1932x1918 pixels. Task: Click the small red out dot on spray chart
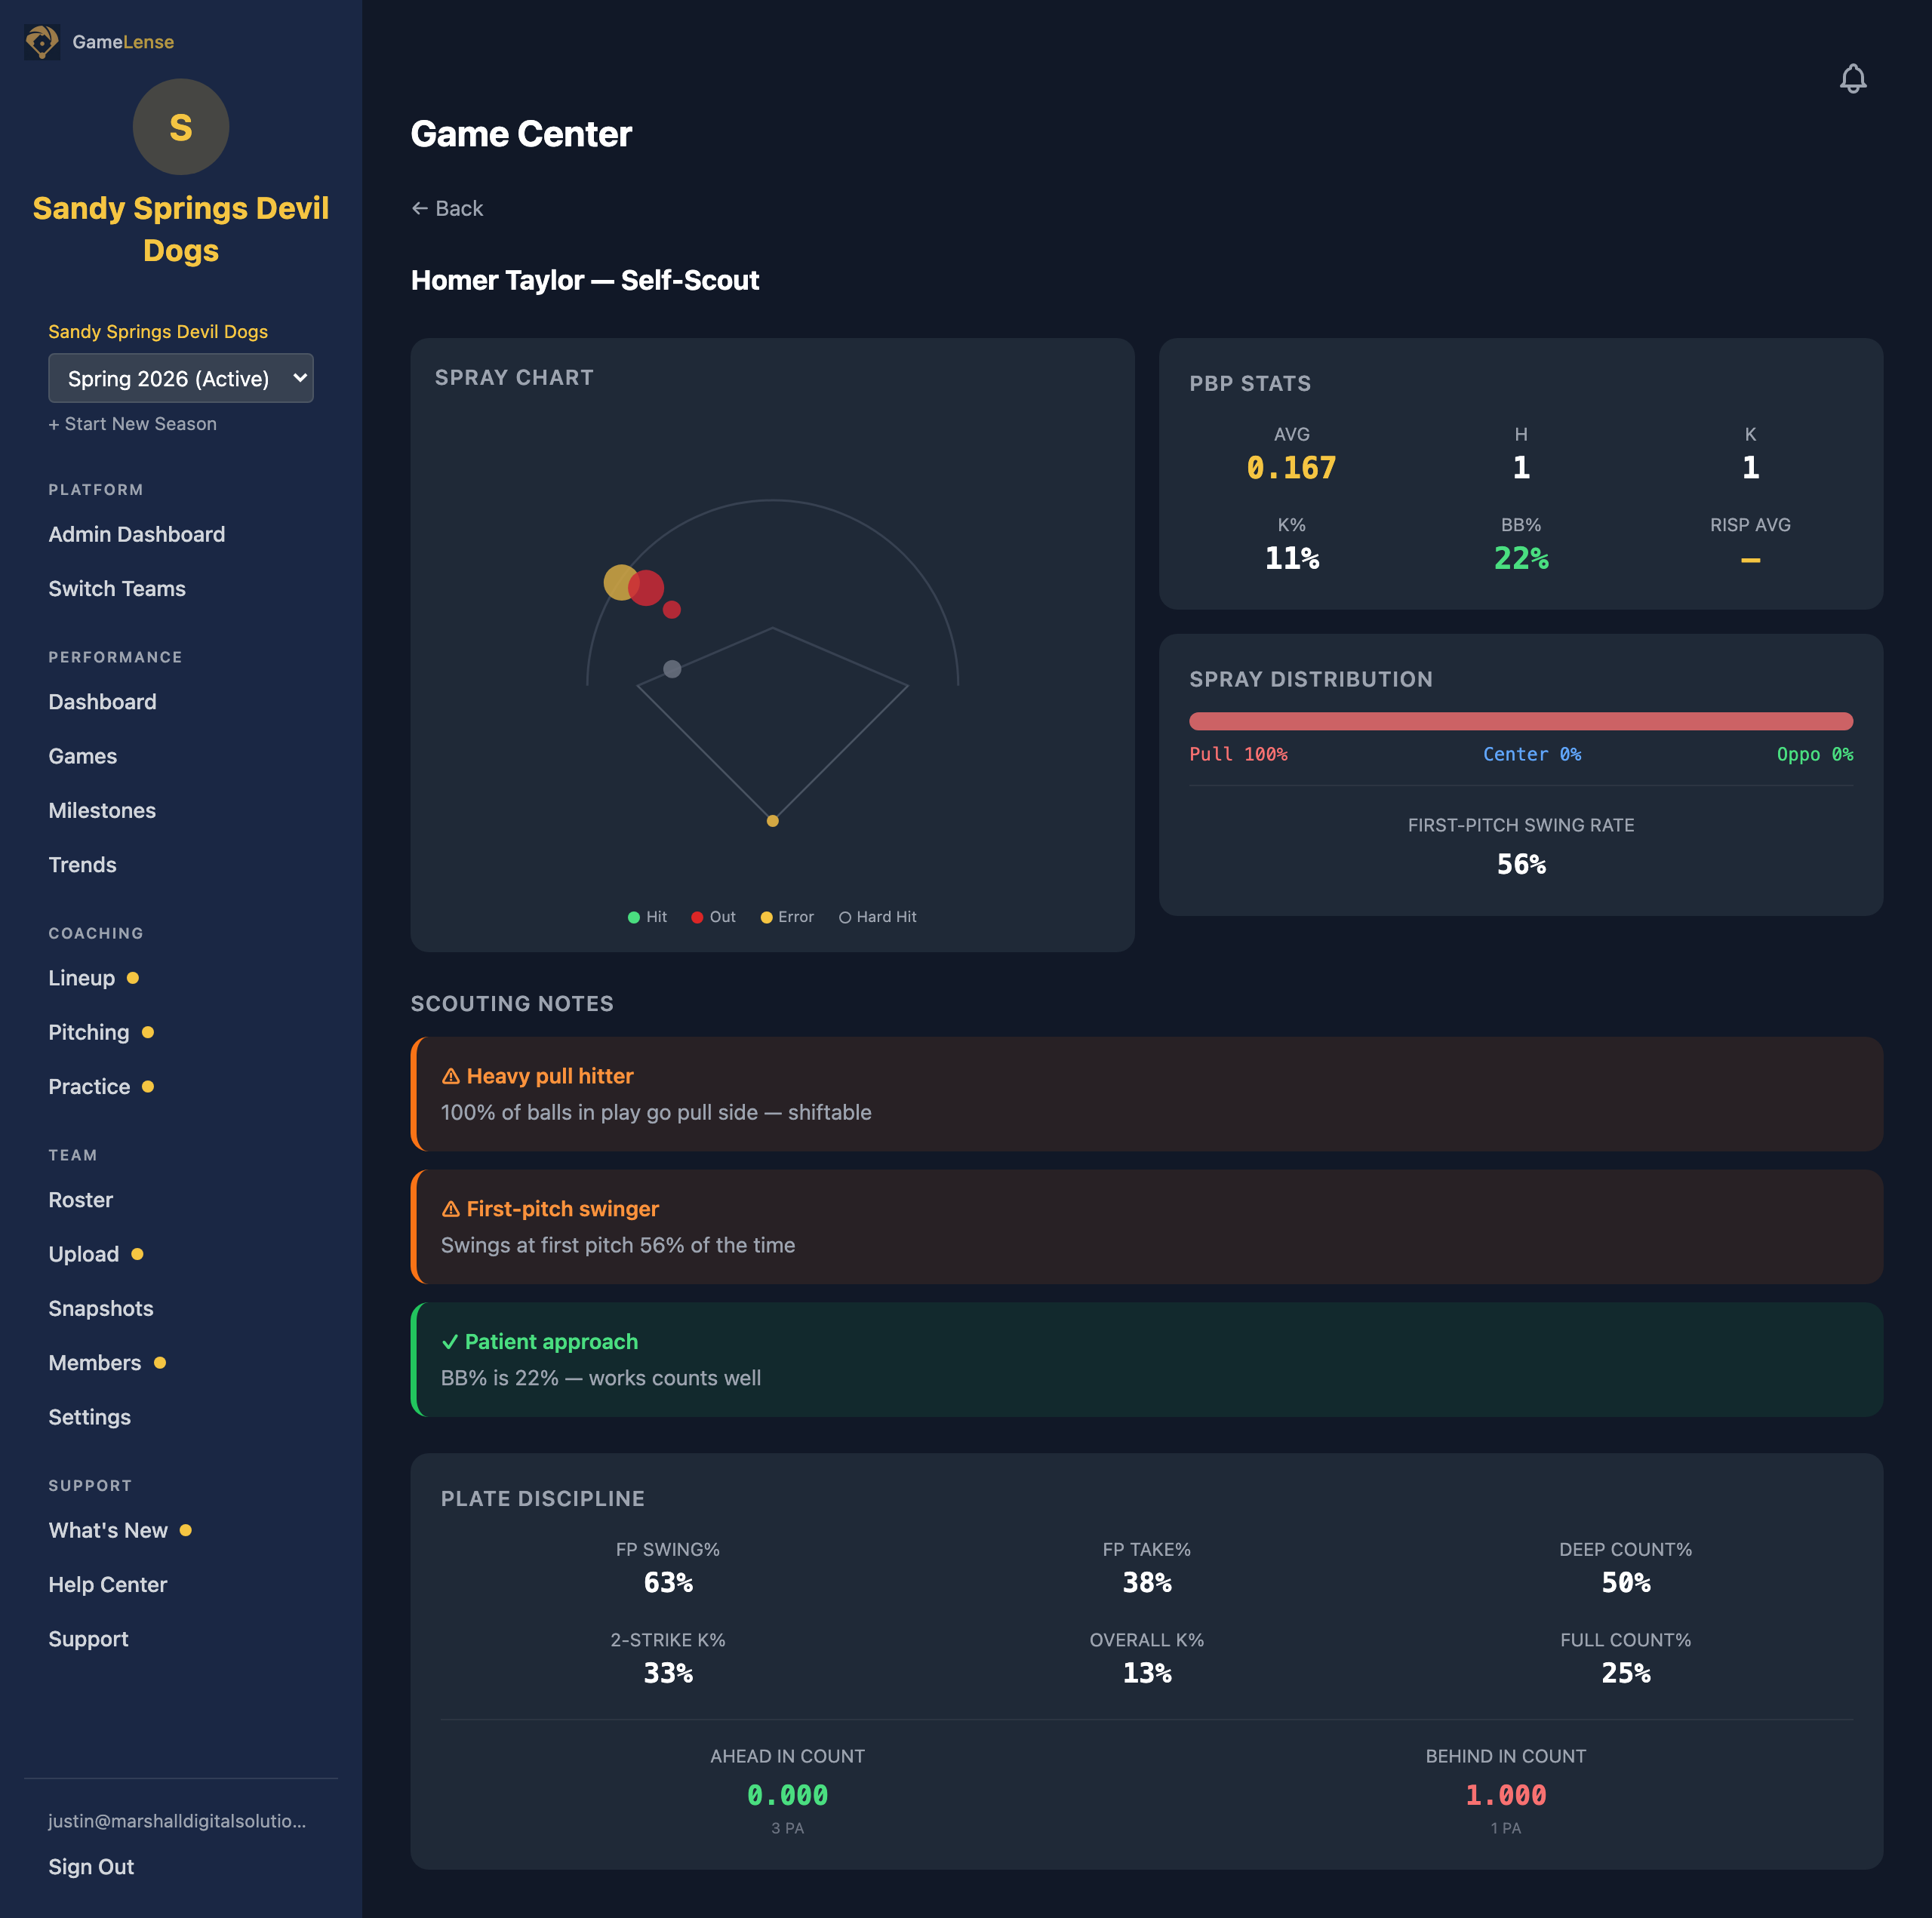point(672,609)
